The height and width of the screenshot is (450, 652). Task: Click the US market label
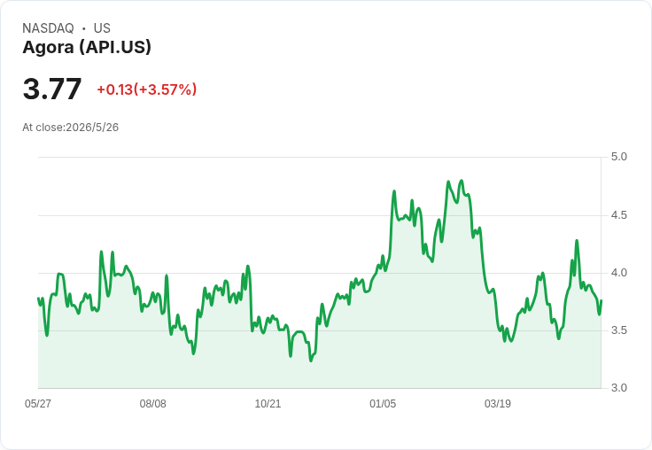click(102, 28)
